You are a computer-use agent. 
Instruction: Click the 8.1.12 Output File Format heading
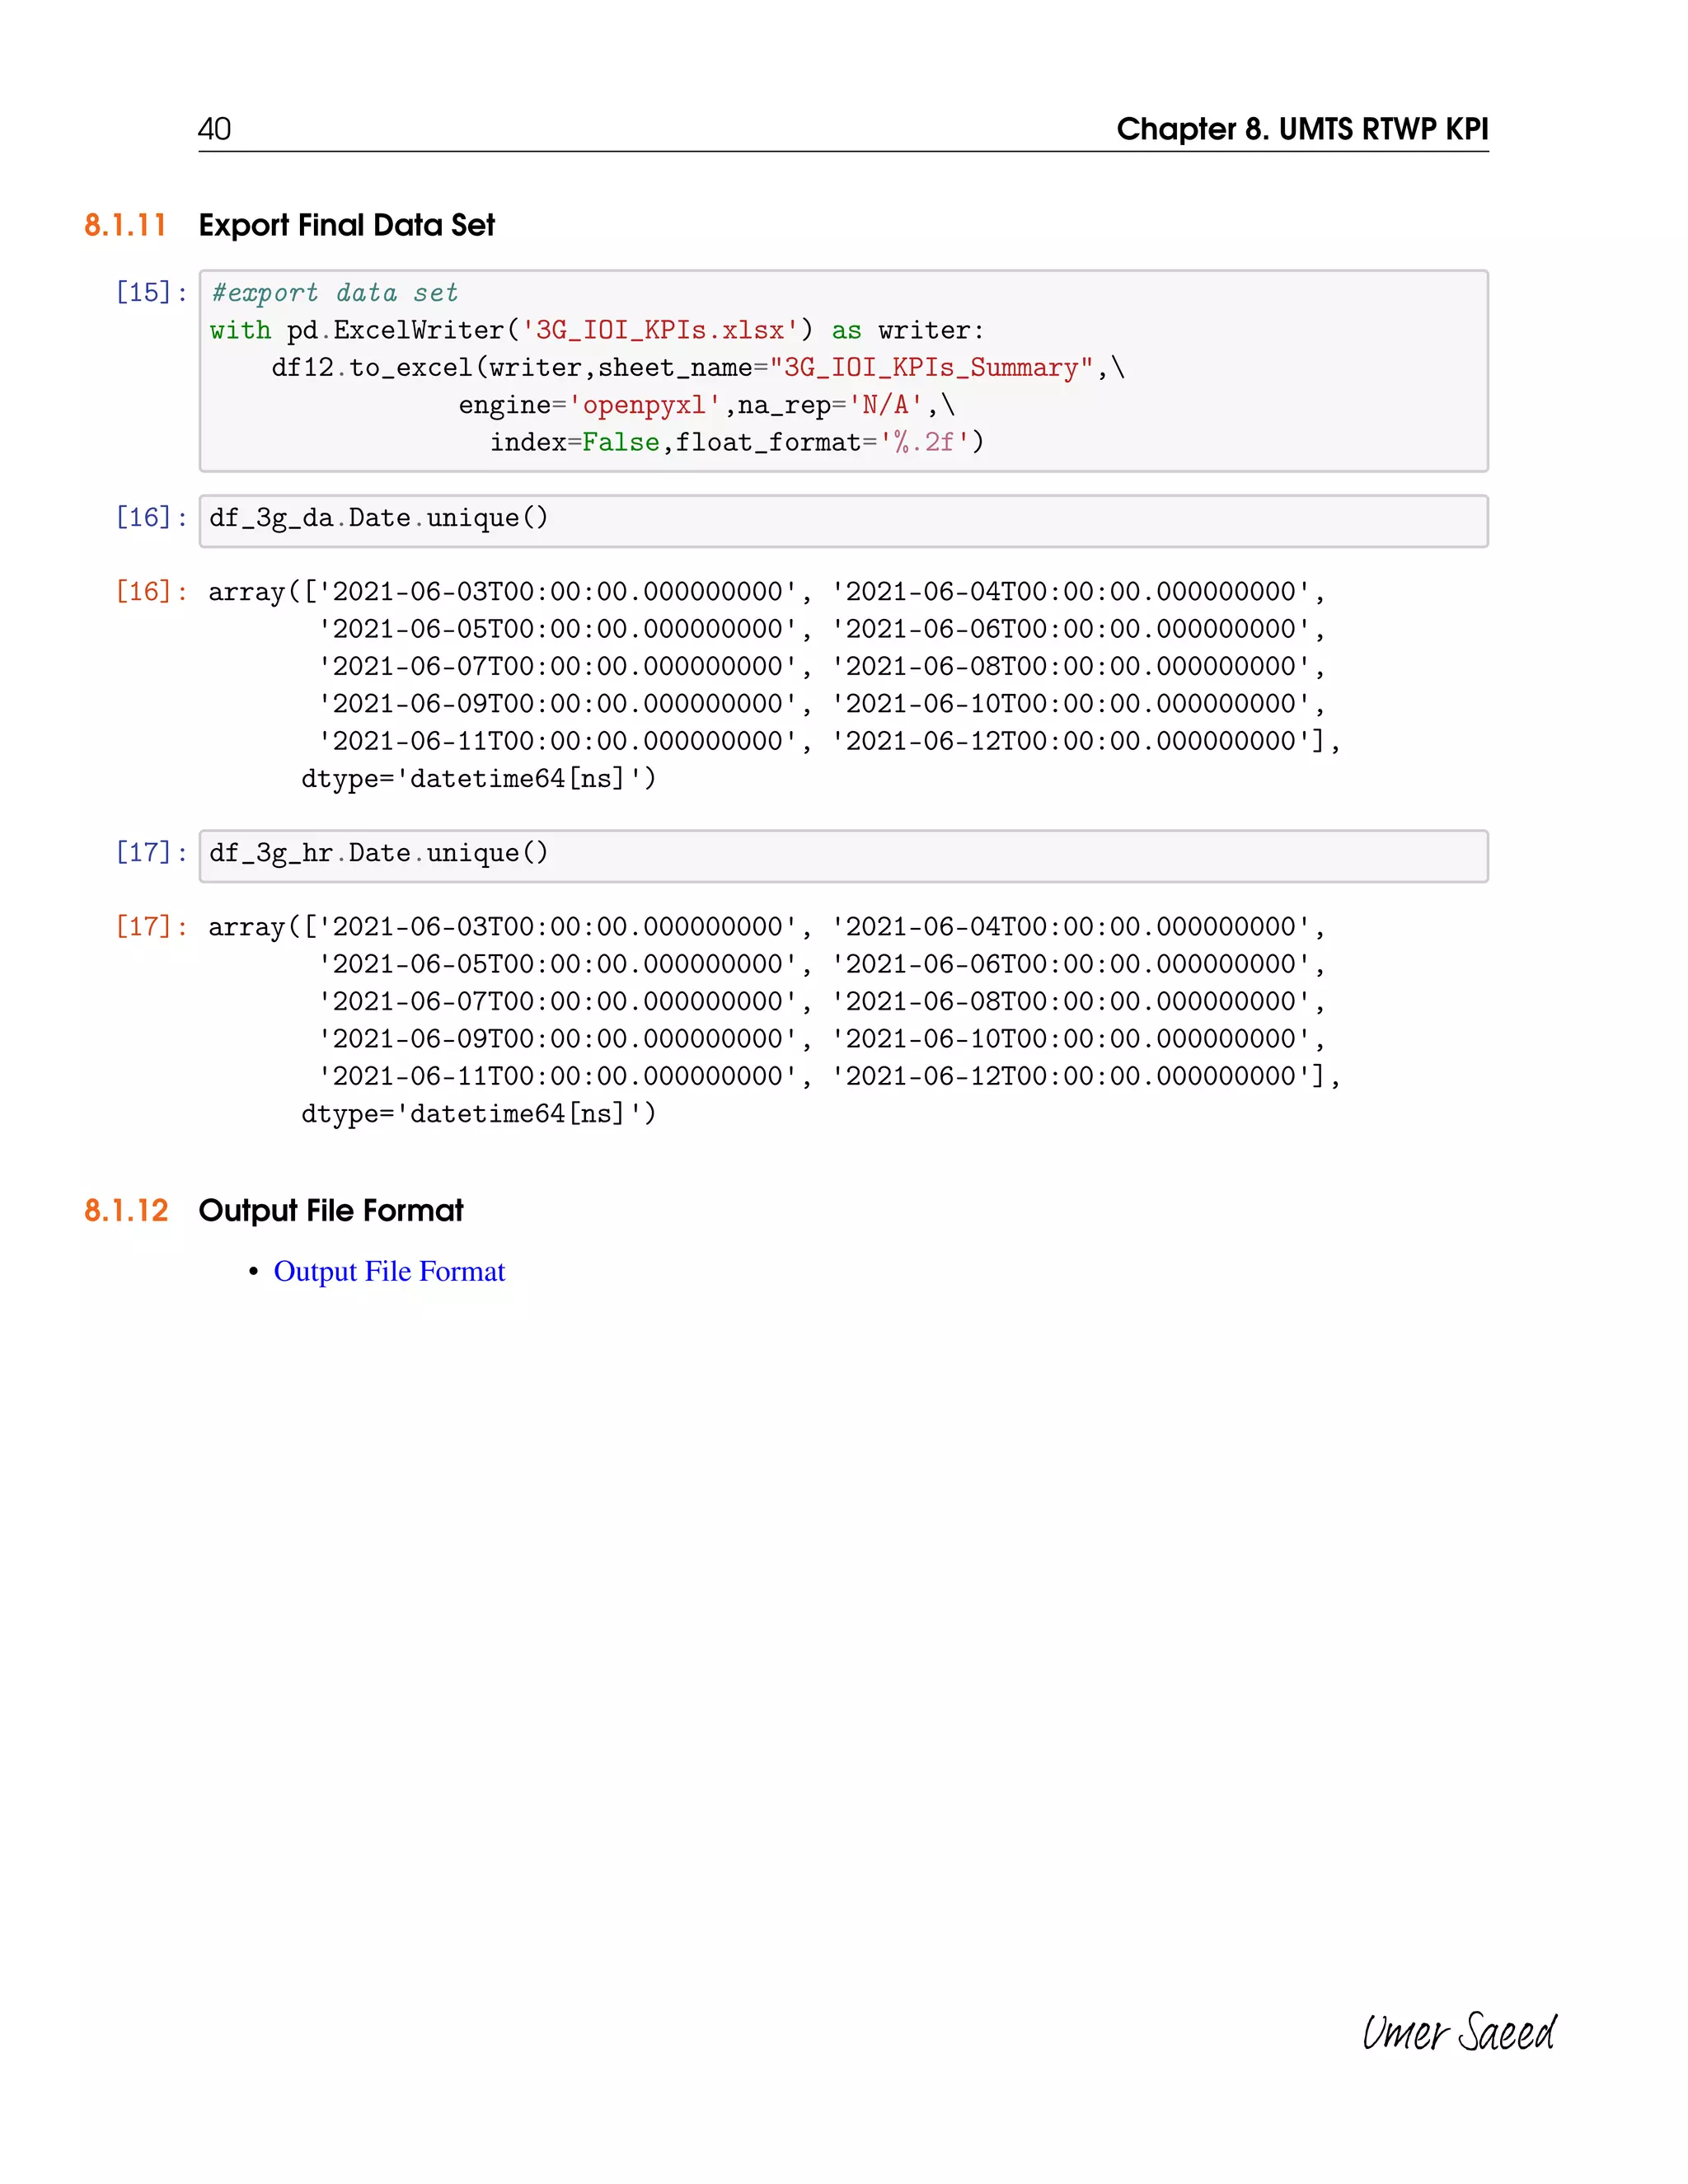coord(274,1210)
